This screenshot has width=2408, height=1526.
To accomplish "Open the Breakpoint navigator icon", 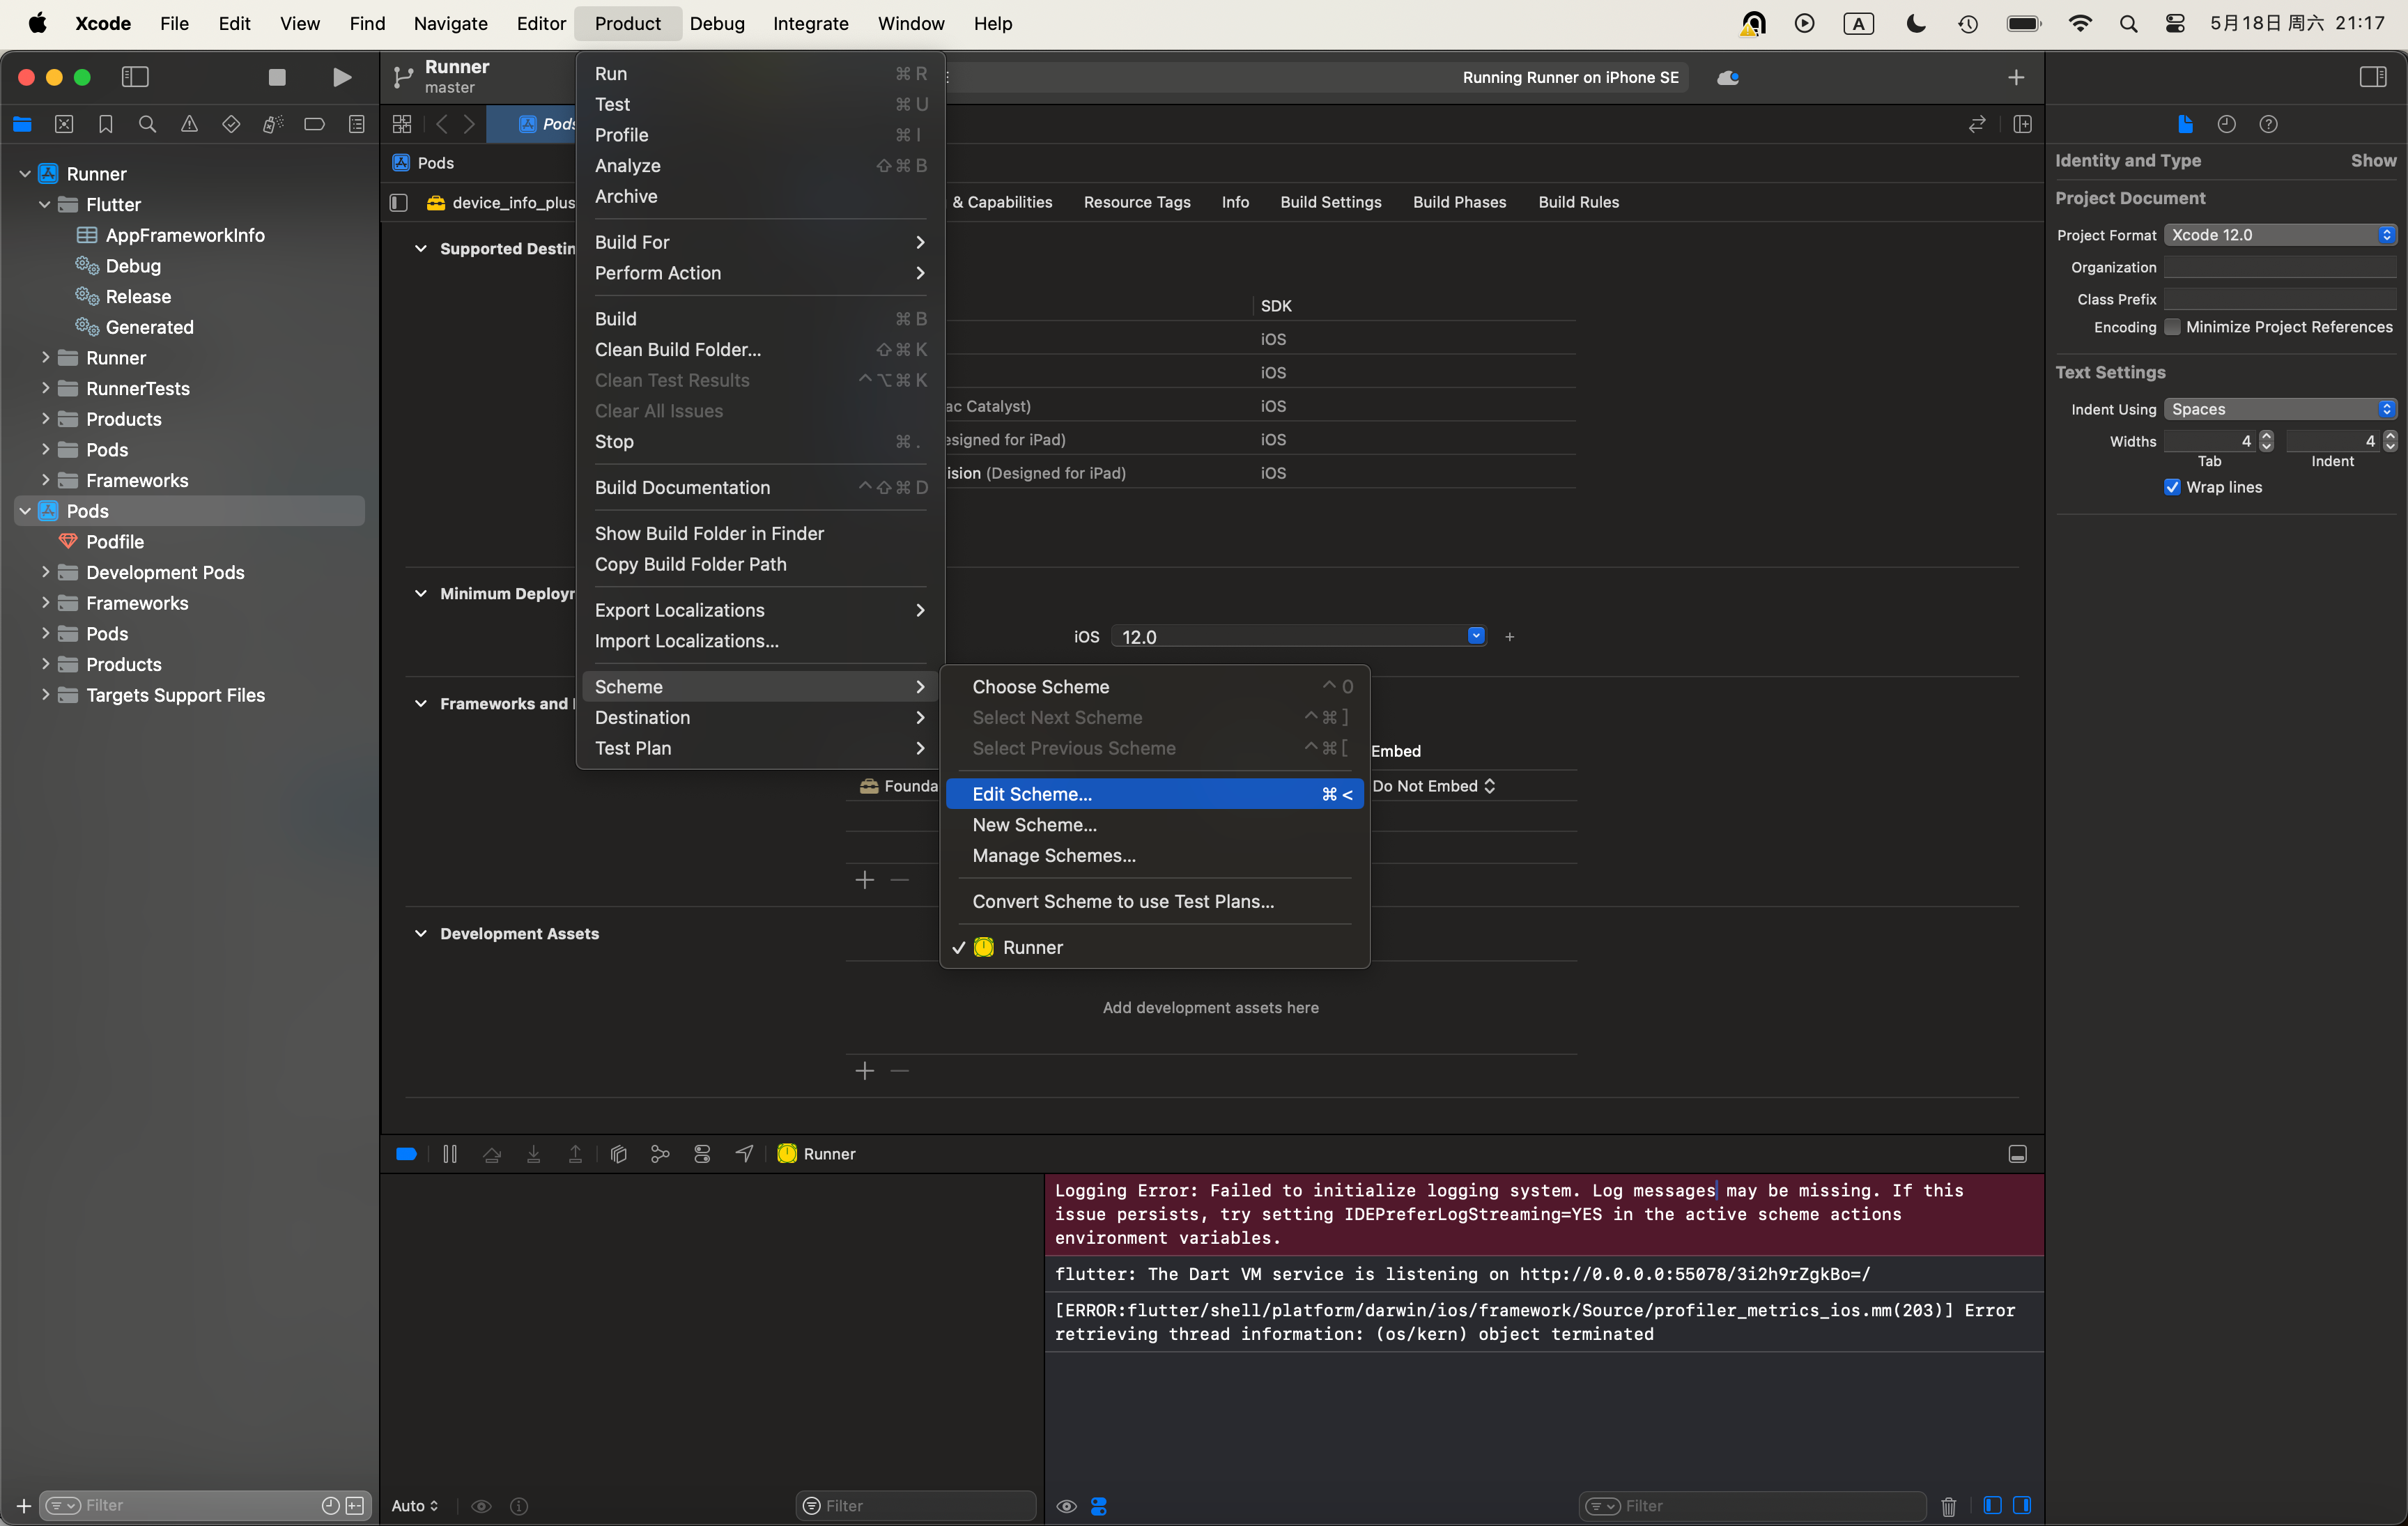I will [314, 124].
